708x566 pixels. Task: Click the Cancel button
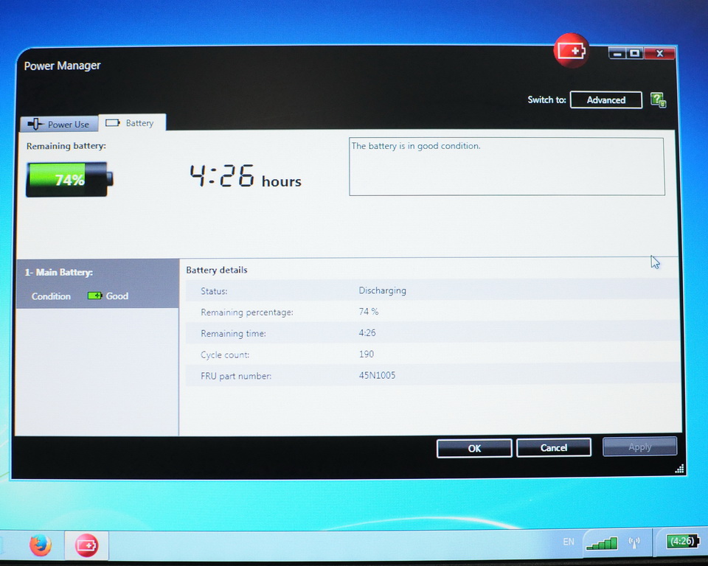point(554,447)
